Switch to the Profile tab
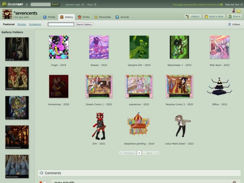The height and width of the screenshot is (183, 244). (49, 17)
